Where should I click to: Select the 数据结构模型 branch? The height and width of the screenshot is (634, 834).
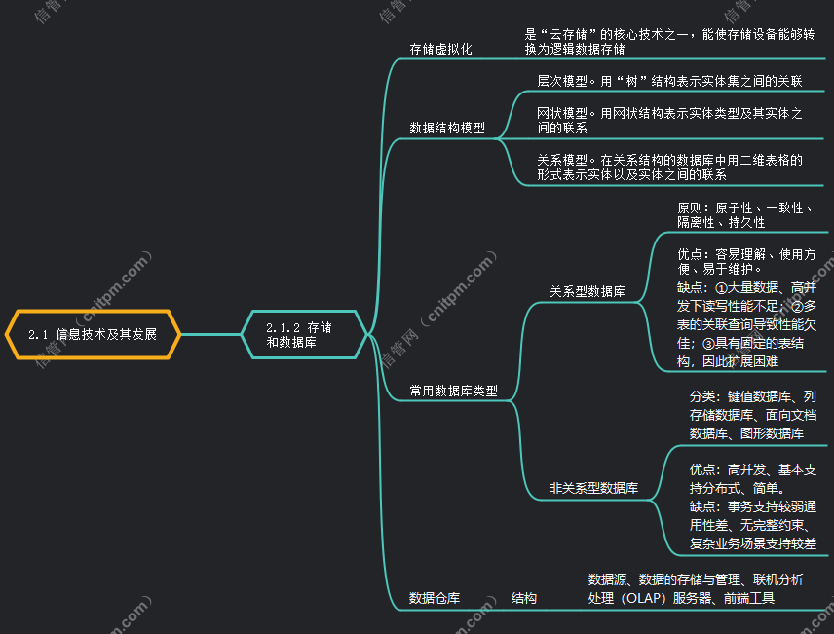click(446, 128)
